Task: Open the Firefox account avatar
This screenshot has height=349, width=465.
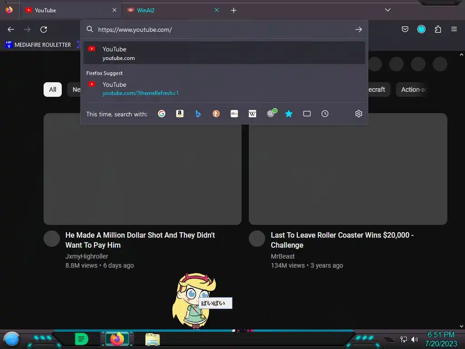Action: (x=421, y=29)
